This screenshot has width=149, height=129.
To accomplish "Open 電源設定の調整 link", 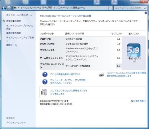I will 13,33.
